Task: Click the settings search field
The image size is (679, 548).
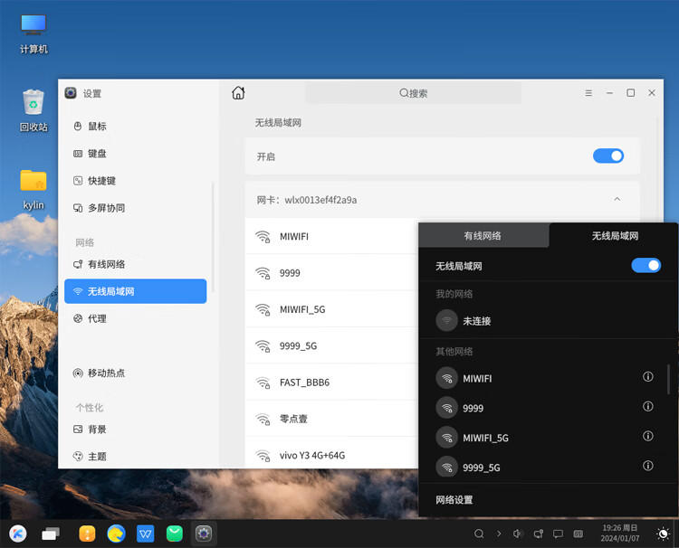Action: (x=413, y=93)
